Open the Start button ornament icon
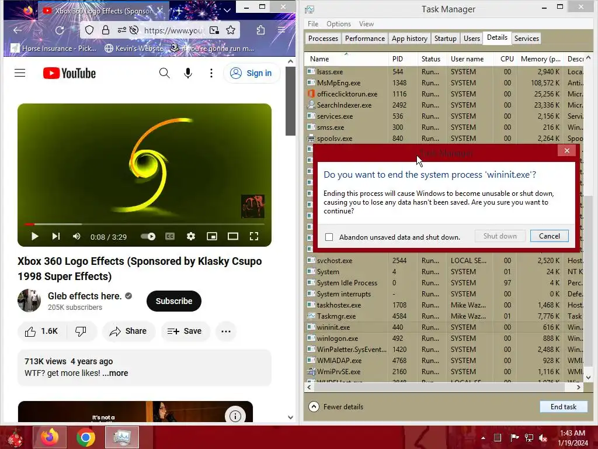 pos(15,438)
